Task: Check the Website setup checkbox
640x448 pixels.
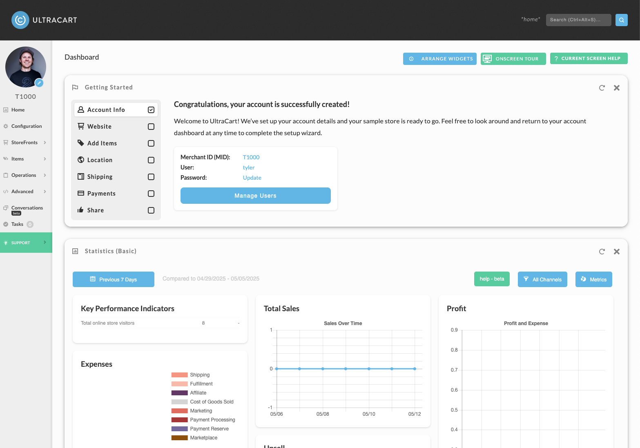Action: [x=151, y=127]
